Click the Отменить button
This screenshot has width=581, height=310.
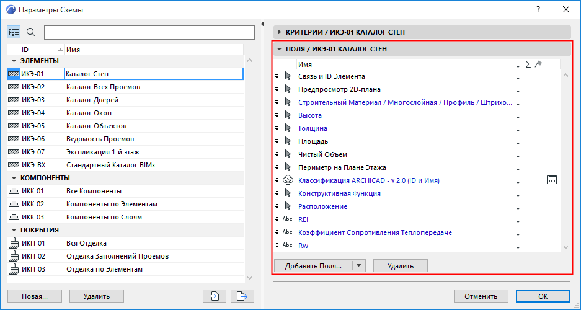pos(481,296)
